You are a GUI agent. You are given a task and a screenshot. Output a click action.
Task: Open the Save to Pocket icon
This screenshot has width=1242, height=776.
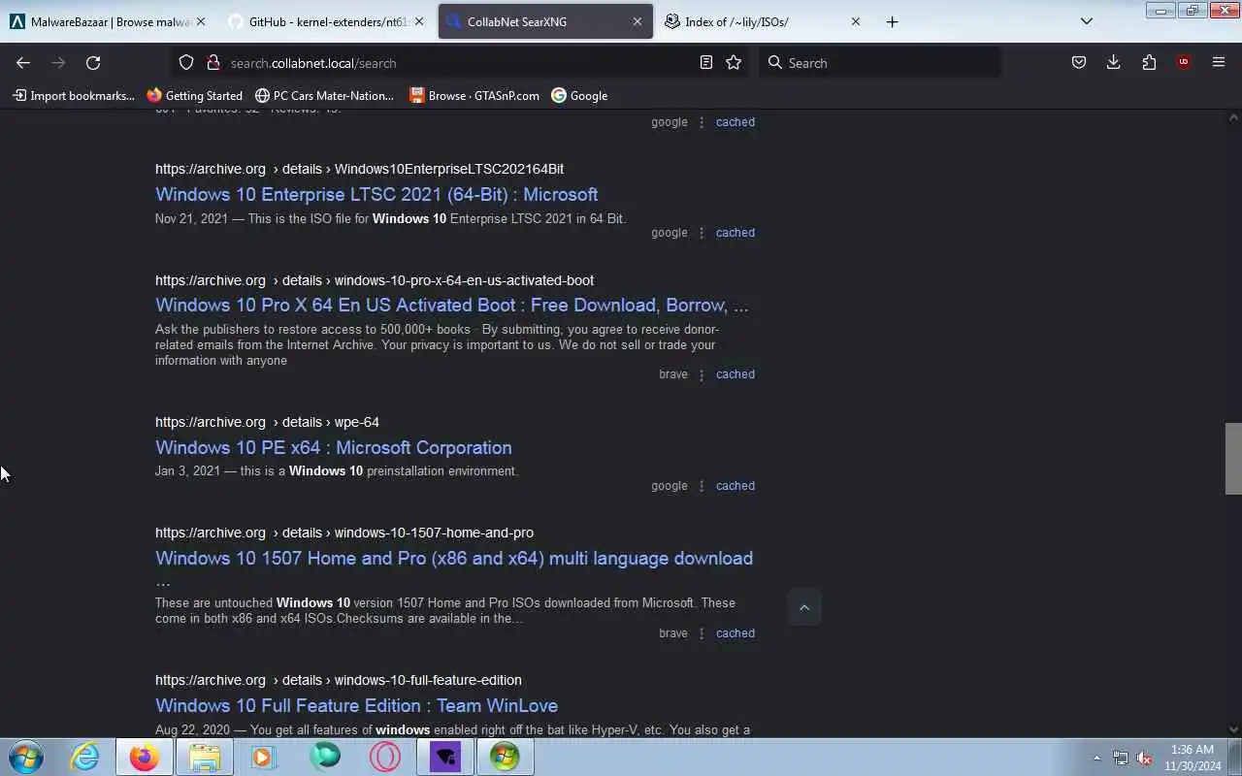point(1079,62)
